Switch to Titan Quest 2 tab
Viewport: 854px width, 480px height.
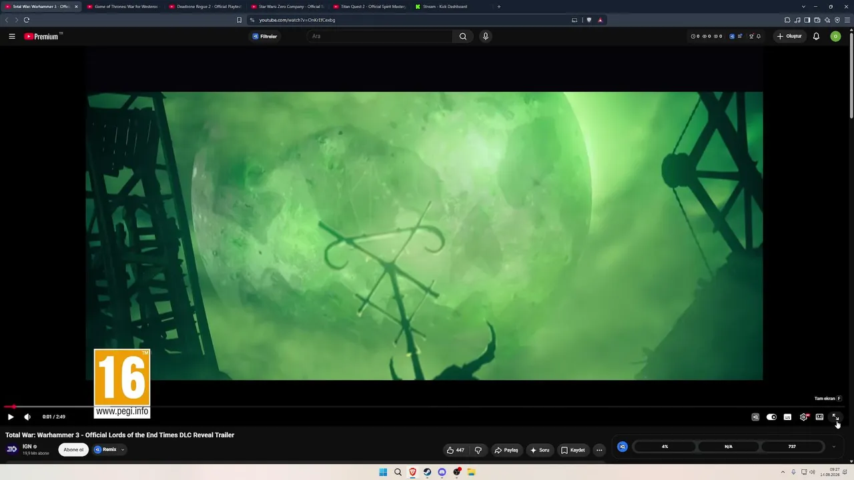(x=369, y=7)
